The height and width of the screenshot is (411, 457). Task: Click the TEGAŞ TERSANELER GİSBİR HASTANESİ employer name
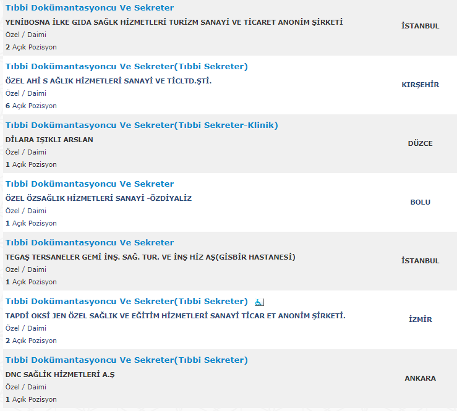[150, 257]
